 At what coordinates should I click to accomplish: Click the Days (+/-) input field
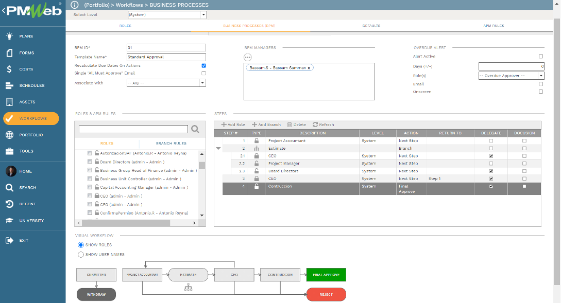511,66
